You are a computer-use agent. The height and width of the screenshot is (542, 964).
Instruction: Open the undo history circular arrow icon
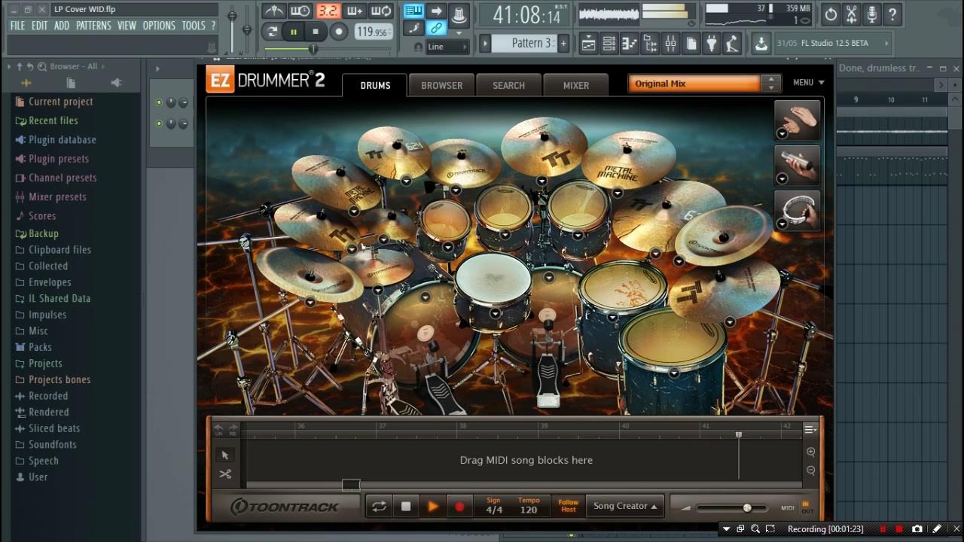click(831, 14)
